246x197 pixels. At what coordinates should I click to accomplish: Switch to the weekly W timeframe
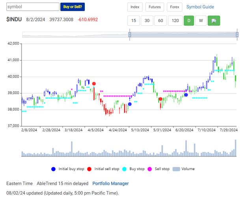(x=201, y=21)
